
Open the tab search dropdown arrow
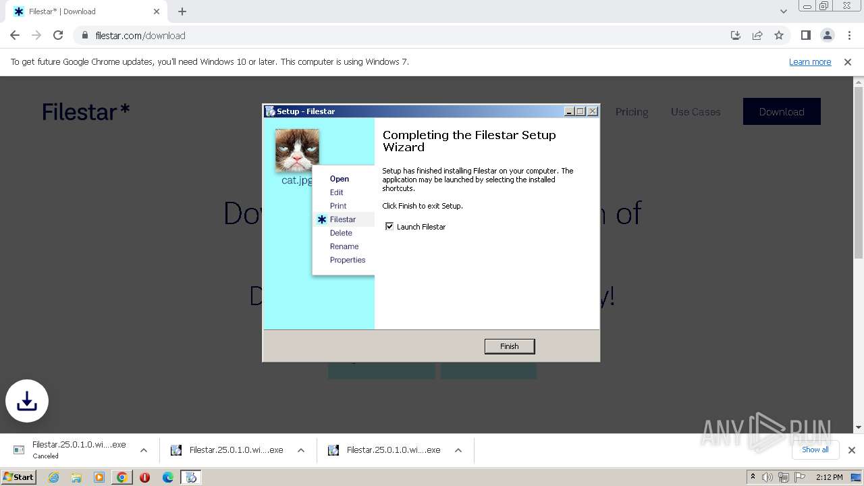click(783, 11)
